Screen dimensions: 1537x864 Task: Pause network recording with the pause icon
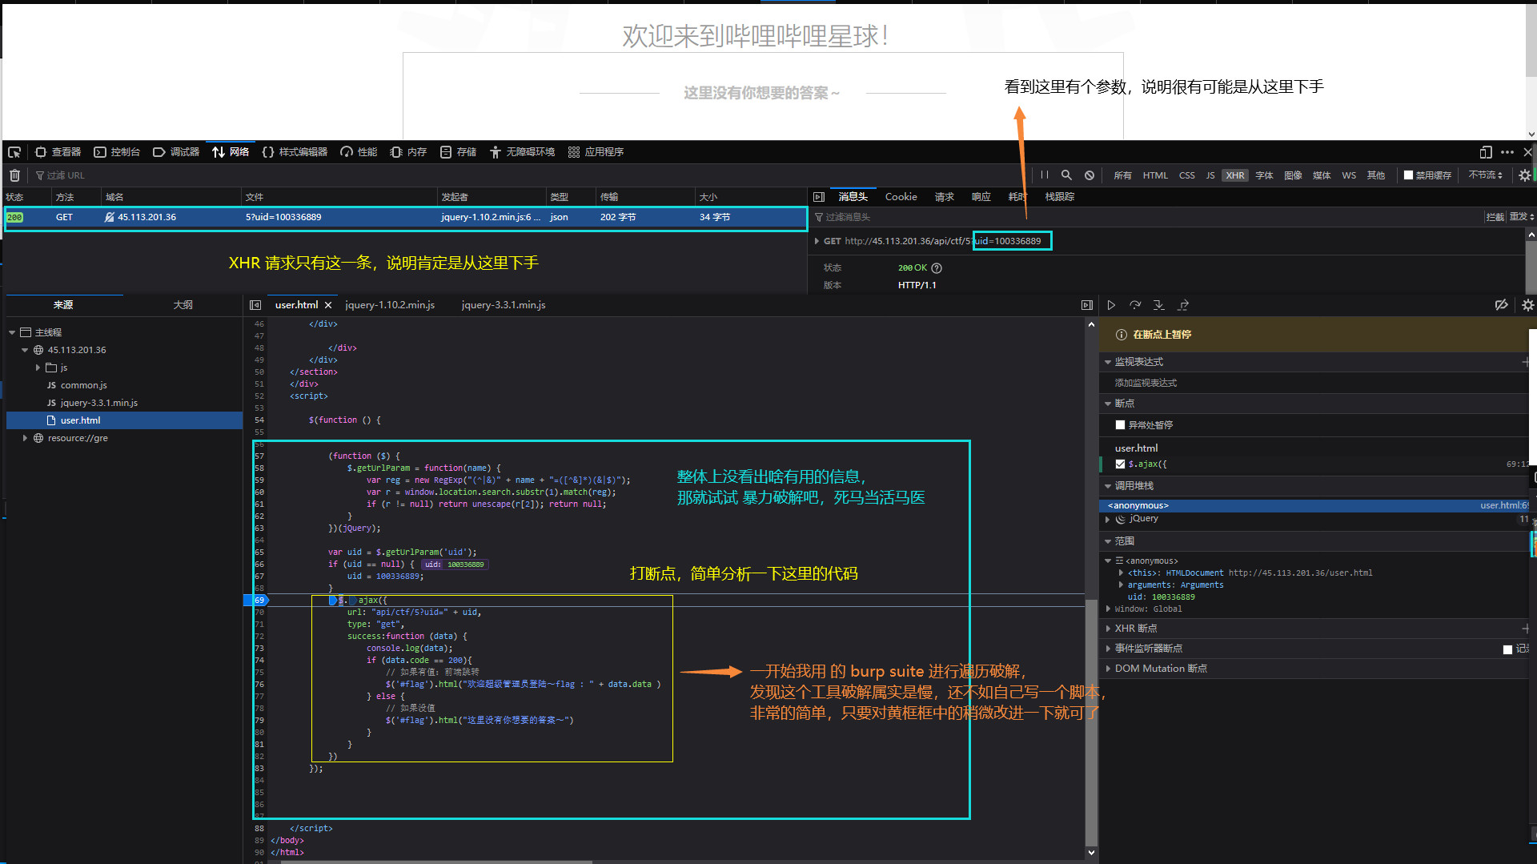[x=1045, y=175]
